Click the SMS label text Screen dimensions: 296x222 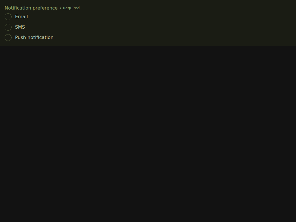pos(20,27)
